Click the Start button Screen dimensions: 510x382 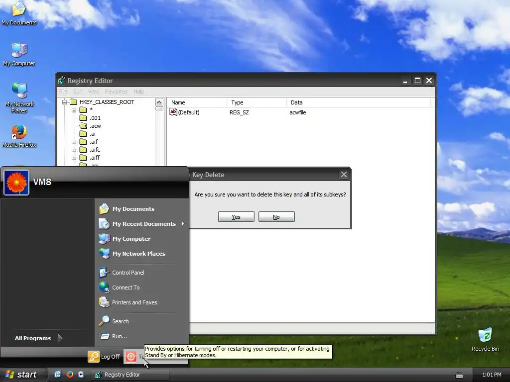(x=21, y=375)
